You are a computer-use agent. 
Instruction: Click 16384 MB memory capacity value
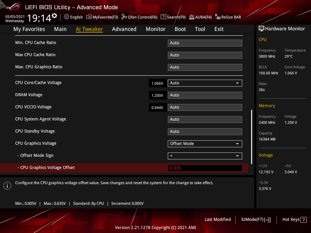[267, 139]
